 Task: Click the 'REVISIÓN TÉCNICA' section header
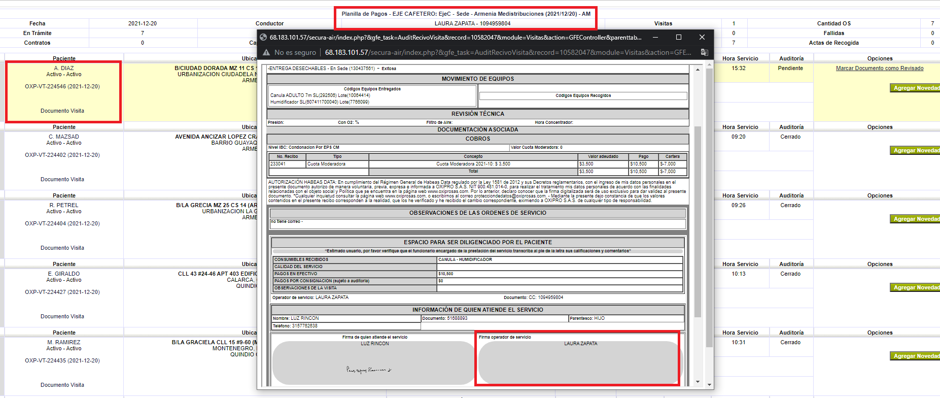(478, 114)
